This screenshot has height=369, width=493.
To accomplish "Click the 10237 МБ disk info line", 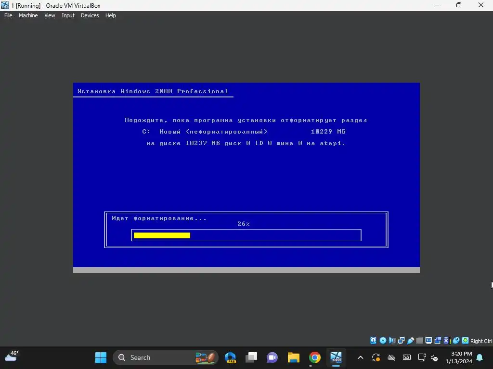I will tap(246, 143).
